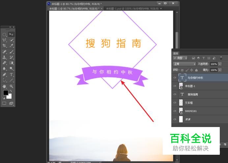This screenshot has height=163, width=228.
Task: Filter layers by smart objects
Action: 214,58
